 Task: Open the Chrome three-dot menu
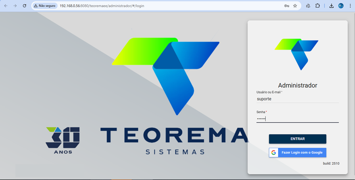[x=350, y=6]
